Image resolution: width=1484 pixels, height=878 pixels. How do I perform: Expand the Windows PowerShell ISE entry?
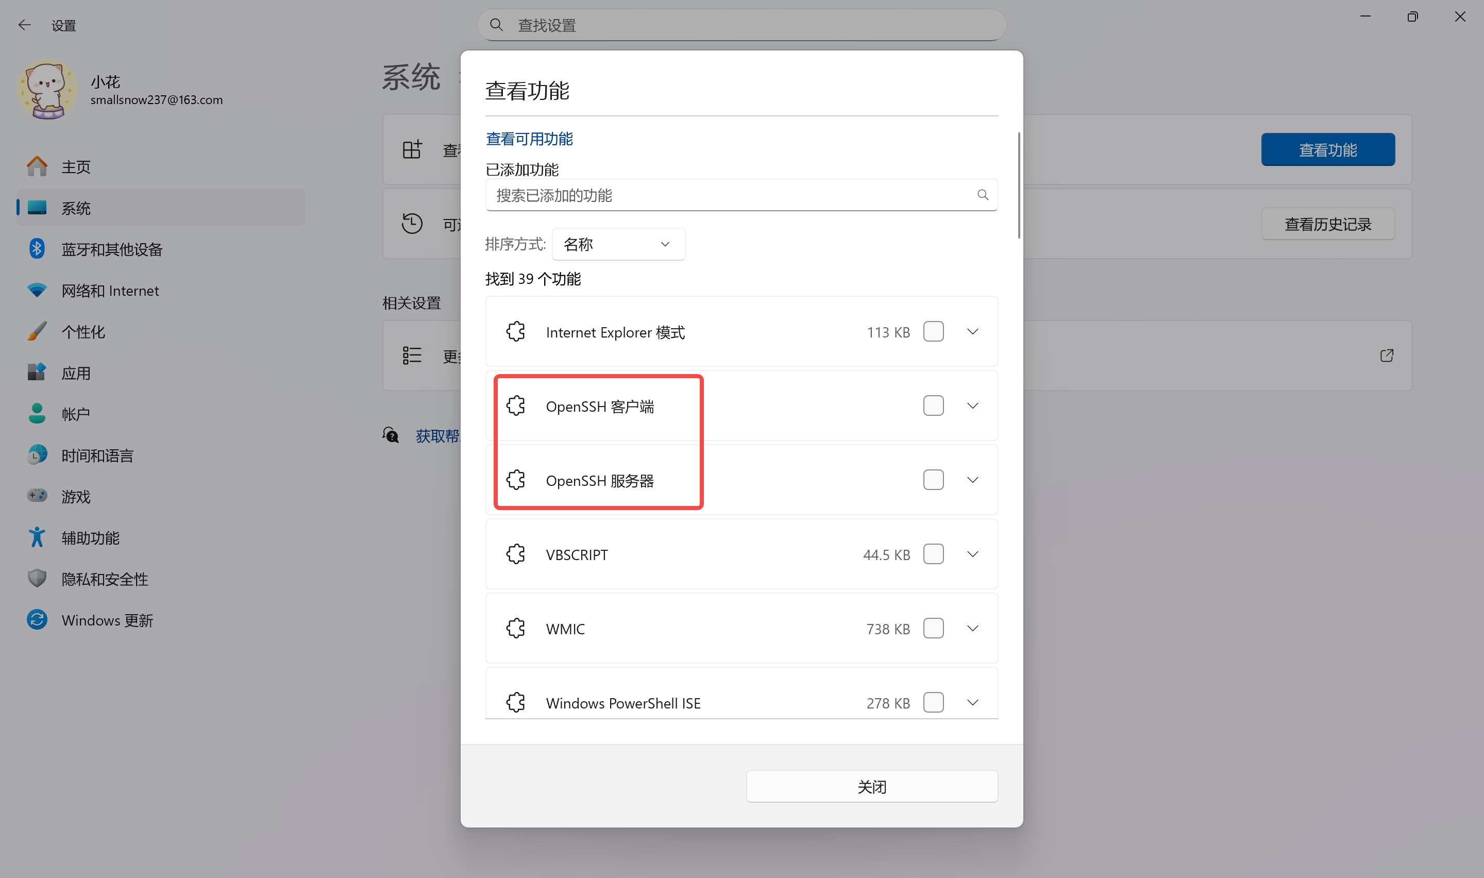click(972, 702)
